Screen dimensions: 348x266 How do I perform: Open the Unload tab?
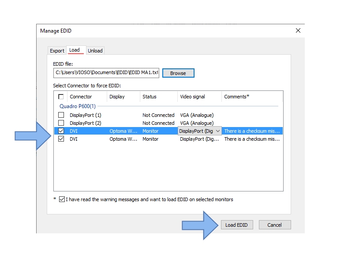(x=95, y=51)
